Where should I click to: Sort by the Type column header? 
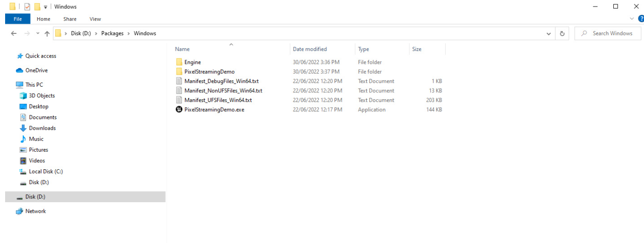pyautogui.click(x=364, y=49)
